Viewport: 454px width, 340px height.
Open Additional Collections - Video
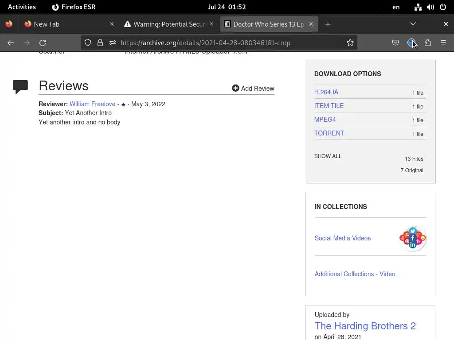(355, 274)
